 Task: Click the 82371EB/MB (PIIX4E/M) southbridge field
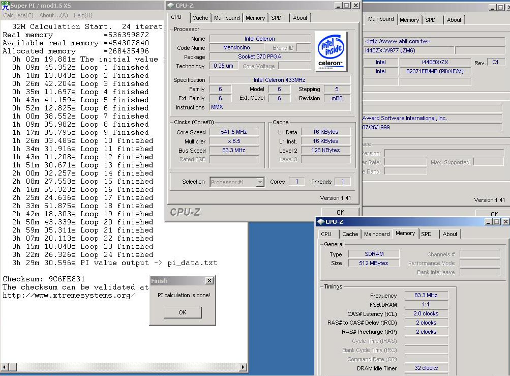click(435, 71)
